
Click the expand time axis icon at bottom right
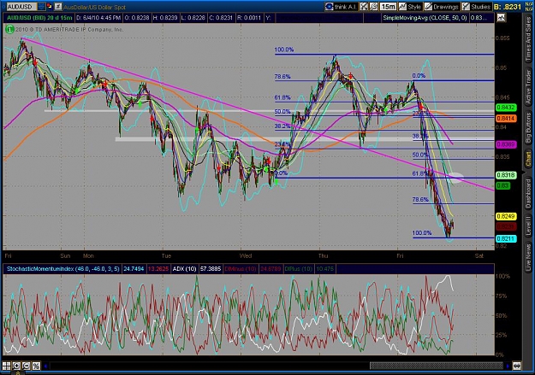[517, 366]
